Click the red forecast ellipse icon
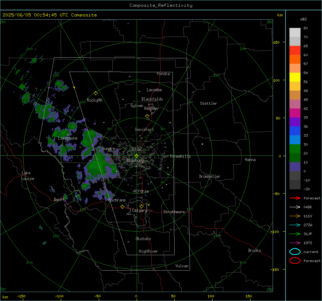The image size is (322, 301). 295,261
